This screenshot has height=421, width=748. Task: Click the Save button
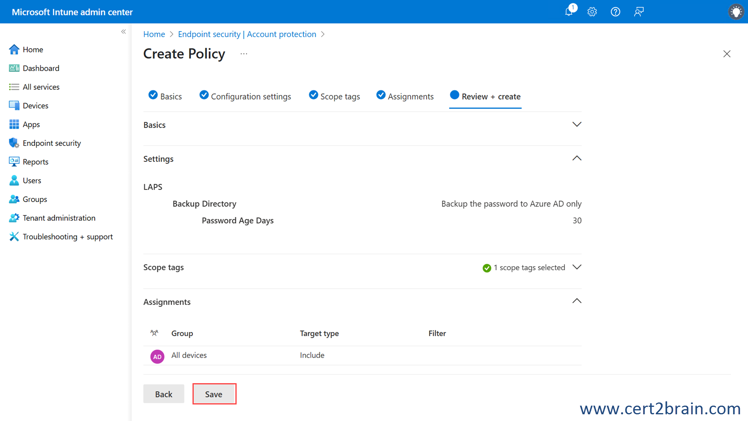pyautogui.click(x=214, y=394)
